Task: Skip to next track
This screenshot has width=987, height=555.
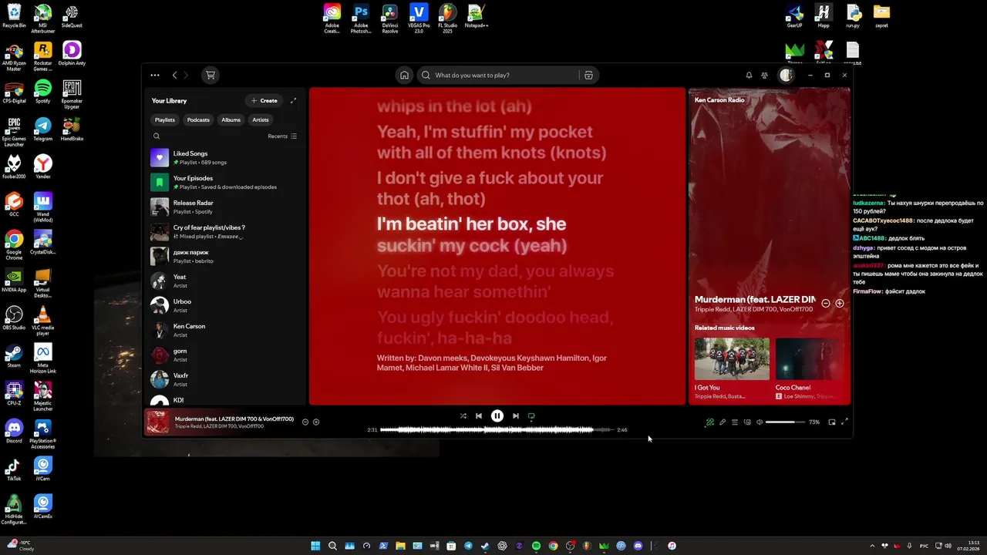Action: [516, 416]
